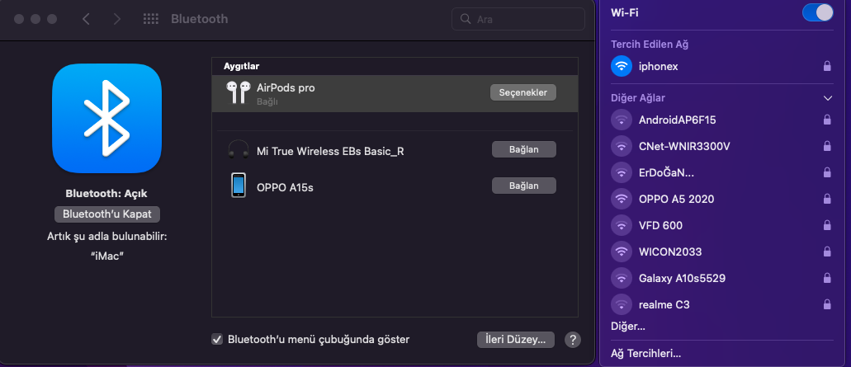Click the "iMac" computer name text
Image resolution: width=851 pixels, height=367 pixels.
tap(107, 256)
